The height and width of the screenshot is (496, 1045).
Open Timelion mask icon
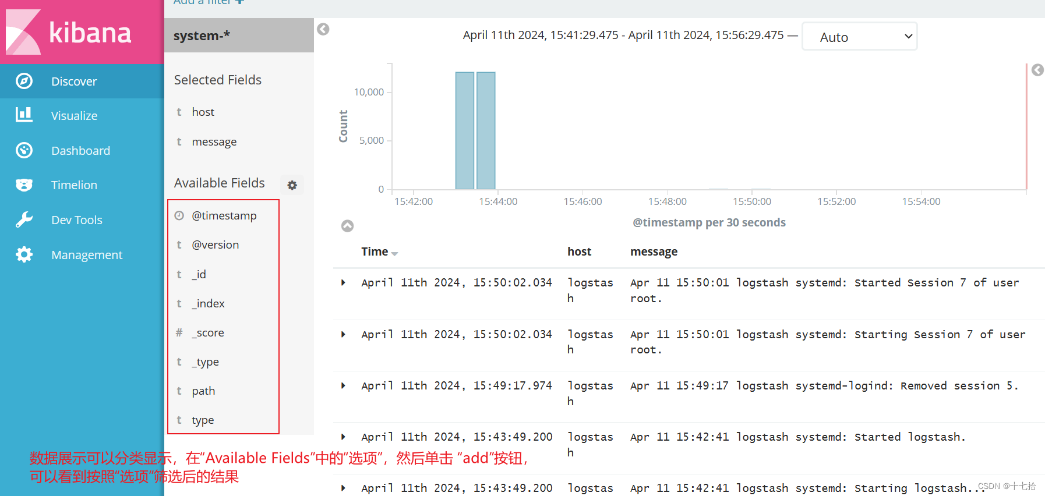[24, 185]
